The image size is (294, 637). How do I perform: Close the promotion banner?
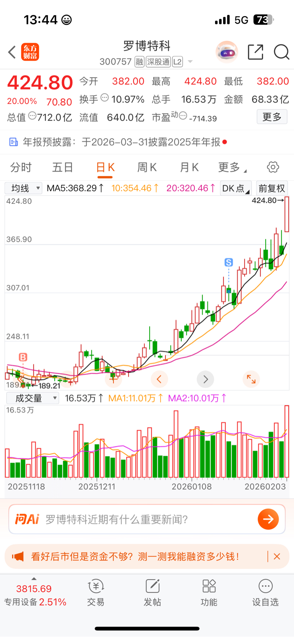(x=277, y=557)
